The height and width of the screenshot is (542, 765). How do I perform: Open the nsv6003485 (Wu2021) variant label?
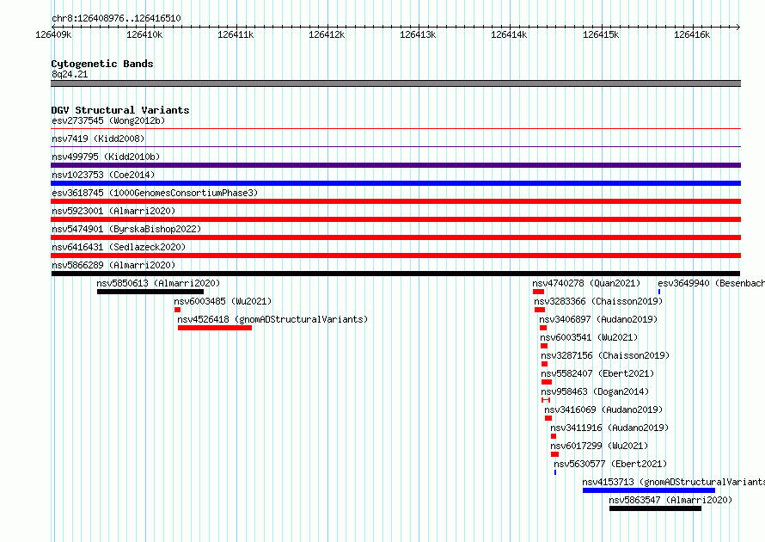[x=223, y=301]
